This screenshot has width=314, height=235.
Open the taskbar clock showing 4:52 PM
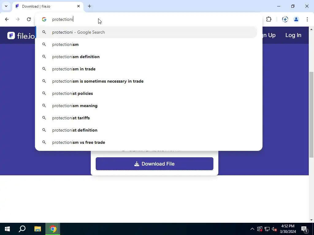(x=288, y=229)
